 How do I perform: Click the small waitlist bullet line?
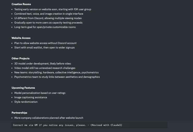click(x=44, y=48)
